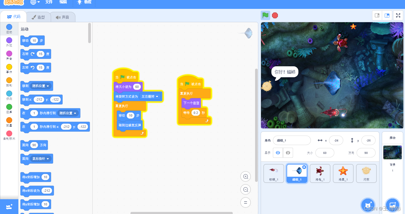
Task: Select the 海龟_1 sprite thumbnail
Action: (x=320, y=173)
